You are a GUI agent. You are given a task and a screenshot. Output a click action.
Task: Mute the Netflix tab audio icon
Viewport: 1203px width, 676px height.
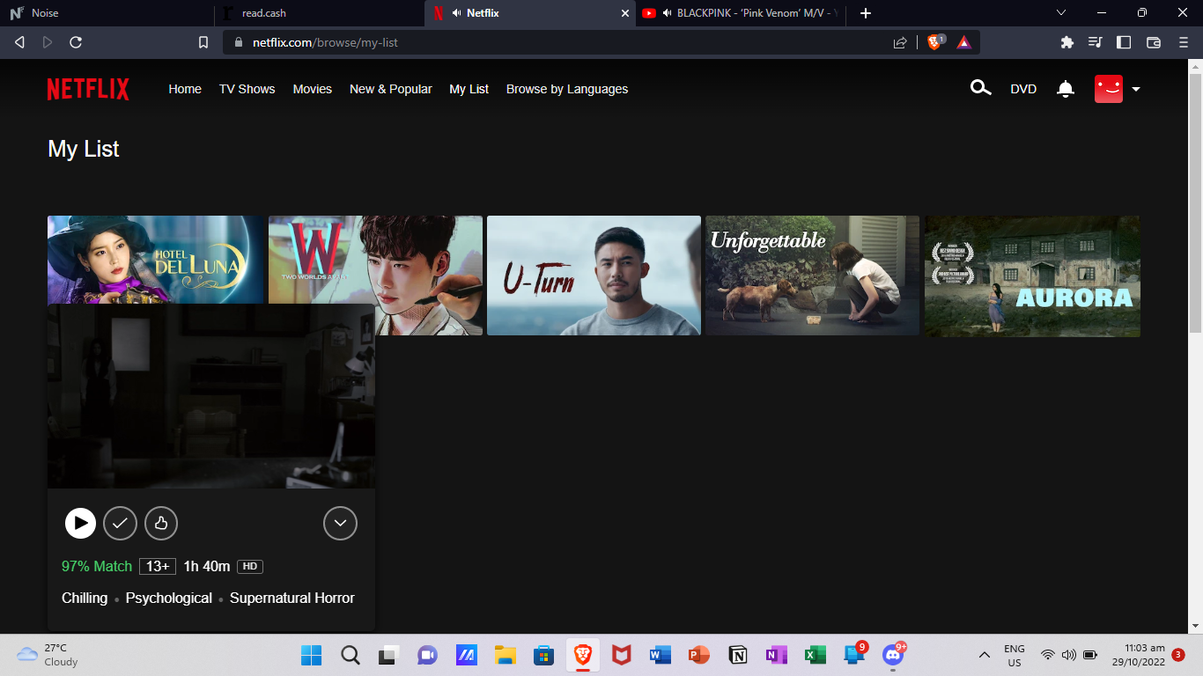(457, 13)
